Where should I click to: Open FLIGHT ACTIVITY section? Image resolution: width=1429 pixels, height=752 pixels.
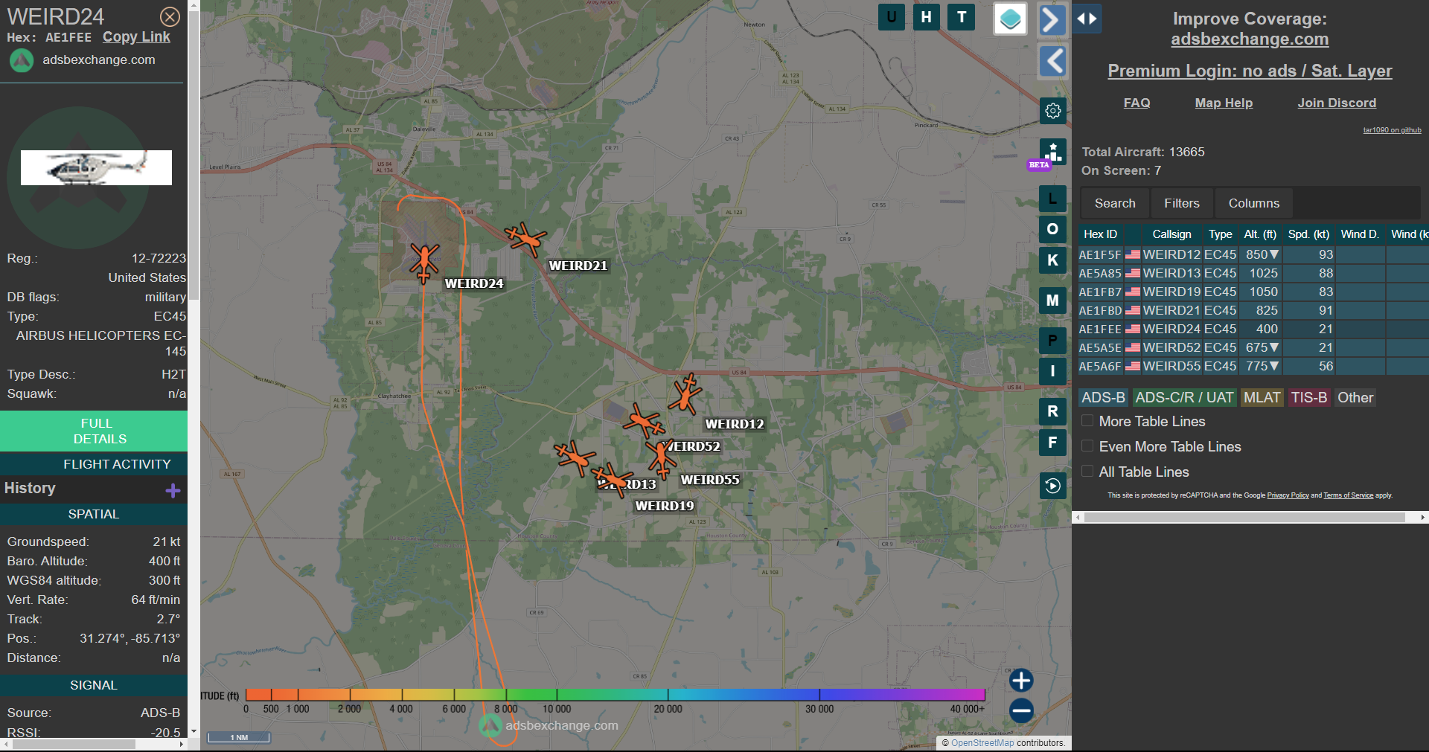point(94,464)
